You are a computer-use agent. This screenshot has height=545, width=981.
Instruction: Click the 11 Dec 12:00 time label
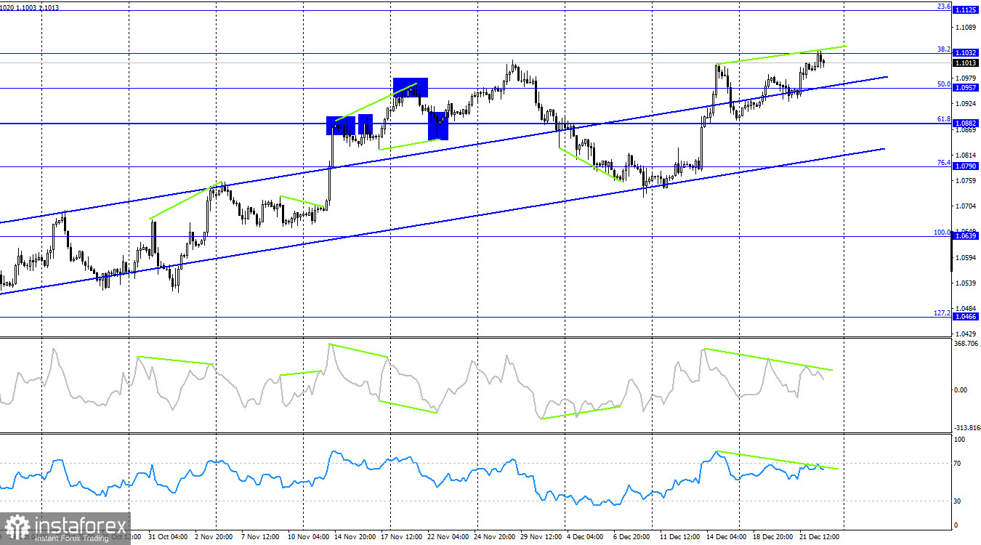click(679, 536)
